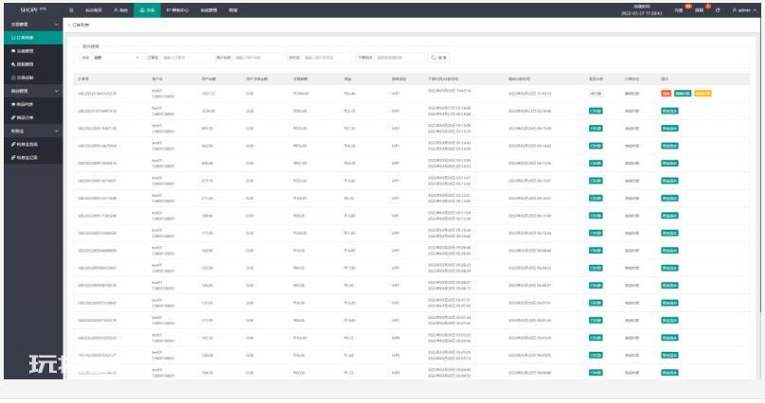Click the green action button in the 862.06 row

(669, 146)
